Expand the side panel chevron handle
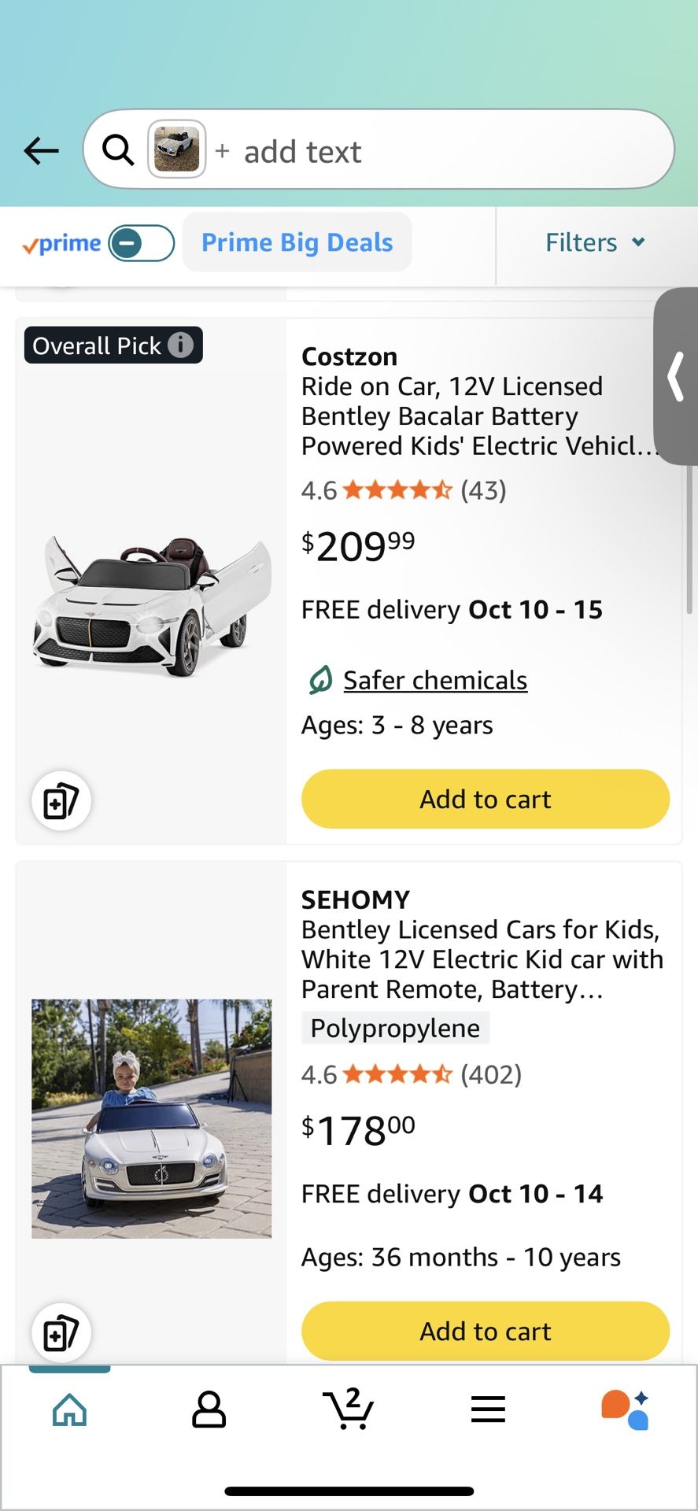 [x=676, y=376]
